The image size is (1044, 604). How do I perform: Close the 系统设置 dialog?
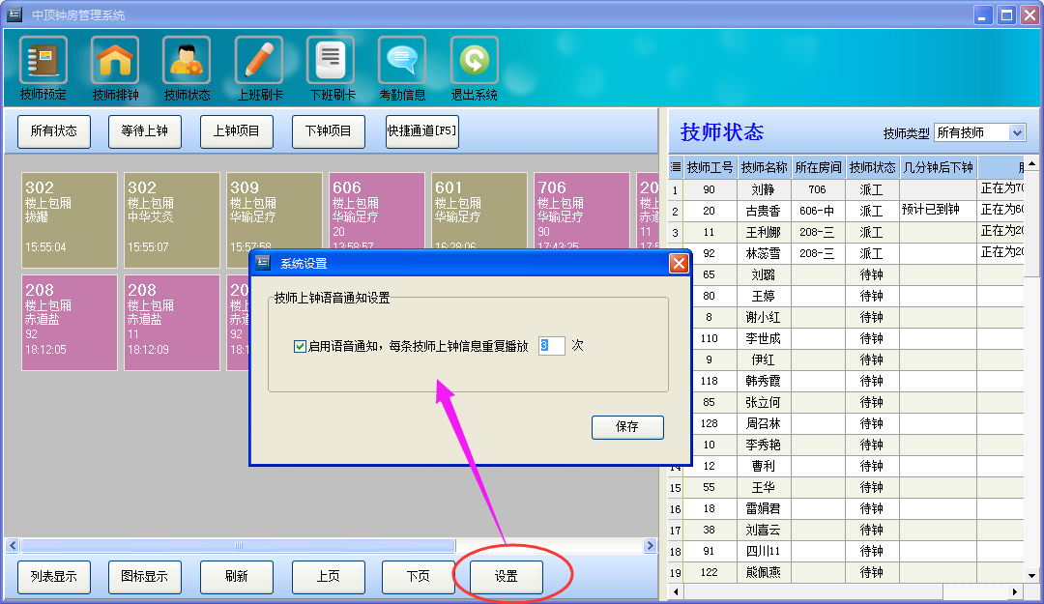[x=679, y=263]
